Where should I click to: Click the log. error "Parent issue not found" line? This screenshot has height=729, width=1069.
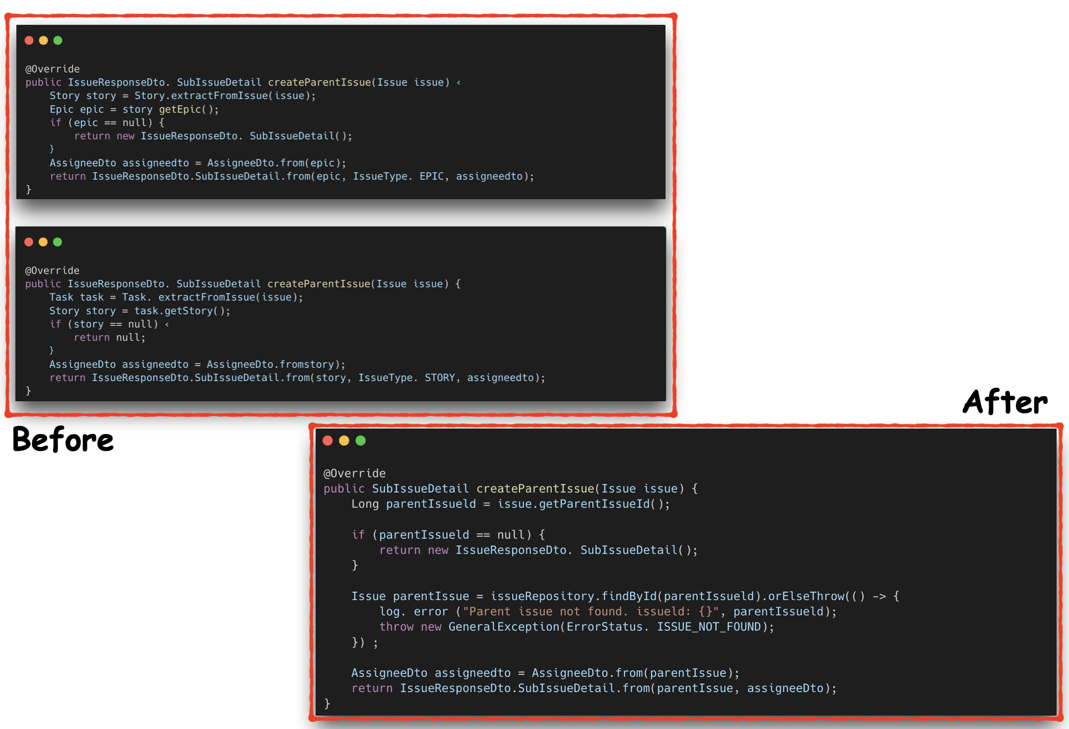[608, 612]
